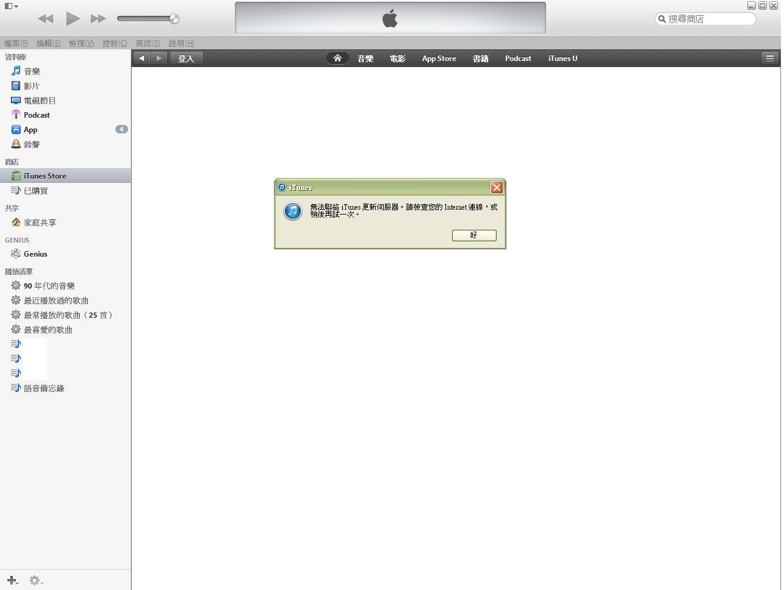Select App in the library sidebar
Image resolution: width=784 pixels, height=590 pixels.
[65, 130]
